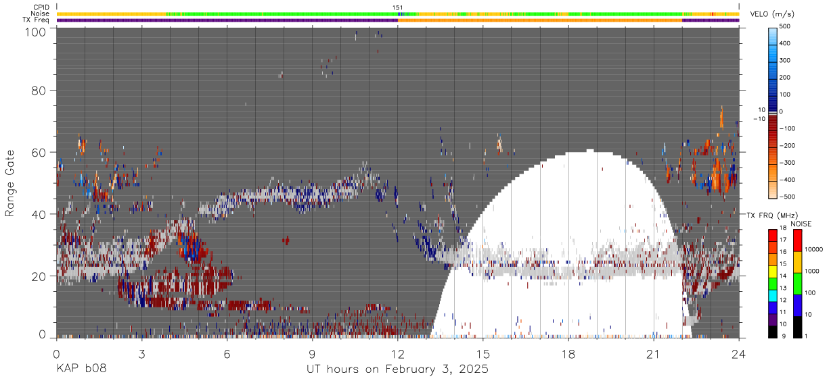Click the TX FRQ (MHz) legend title
831x383 pixels.
pyautogui.click(x=773, y=215)
